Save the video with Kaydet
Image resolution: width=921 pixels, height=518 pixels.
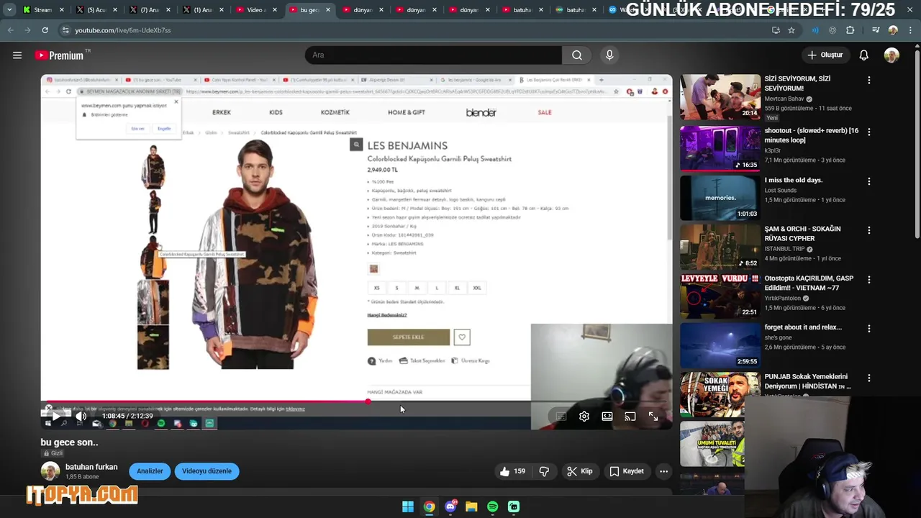(x=627, y=471)
